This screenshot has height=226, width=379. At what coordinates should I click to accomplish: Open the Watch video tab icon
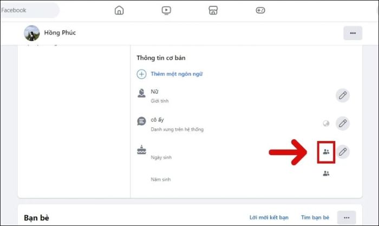166,10
